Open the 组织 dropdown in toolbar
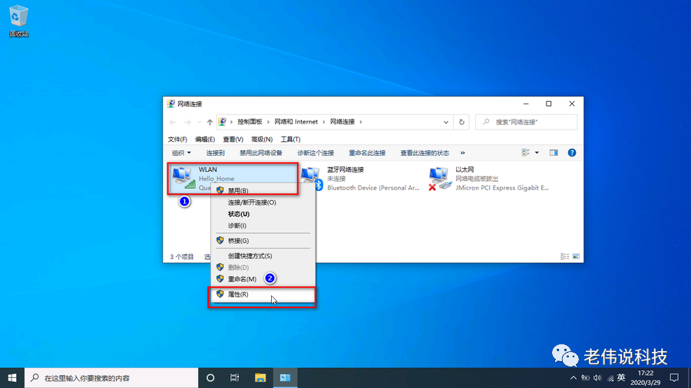This screenshot has width=691, height=388. (181, 153)
